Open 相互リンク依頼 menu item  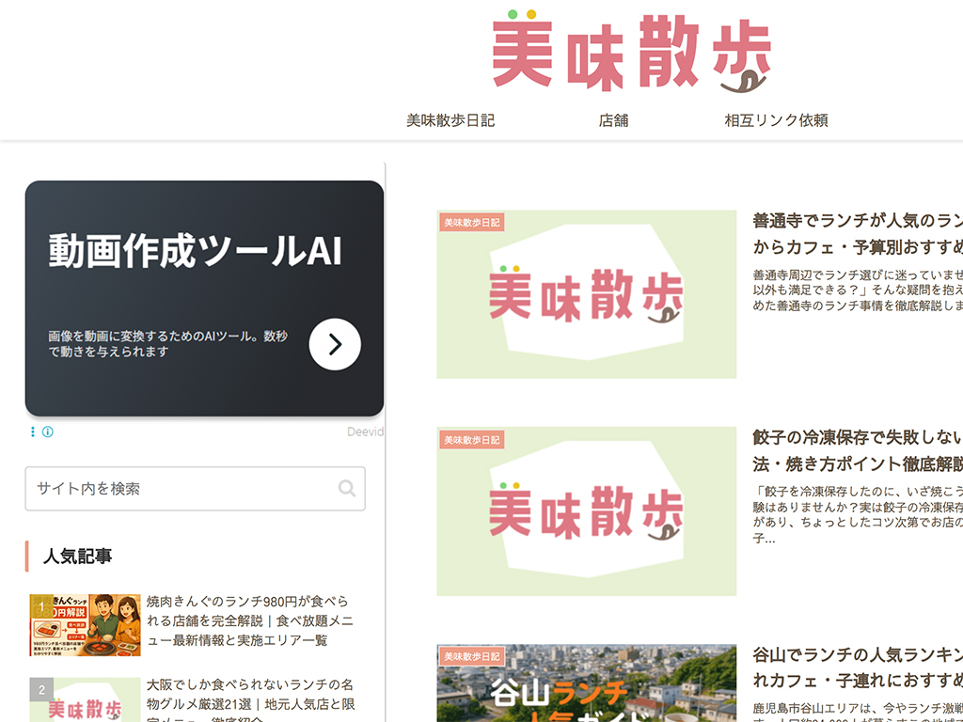coord(776,120)
